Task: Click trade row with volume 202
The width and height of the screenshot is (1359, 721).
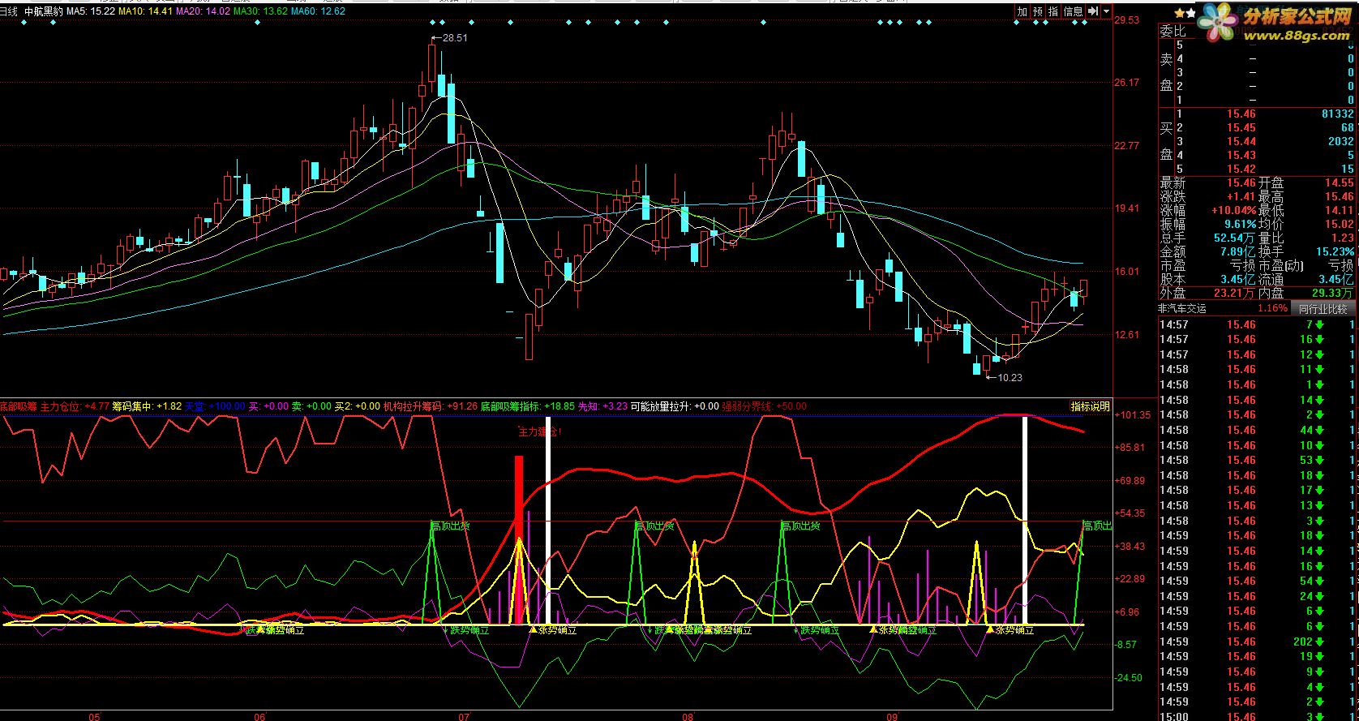Action: click(x=1258, y=642)
